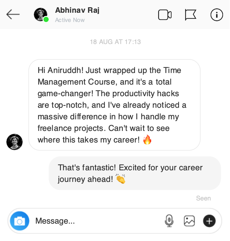
Task: Select the reply 'That's fantastic! Excited...'
Action: coord(135,173)
